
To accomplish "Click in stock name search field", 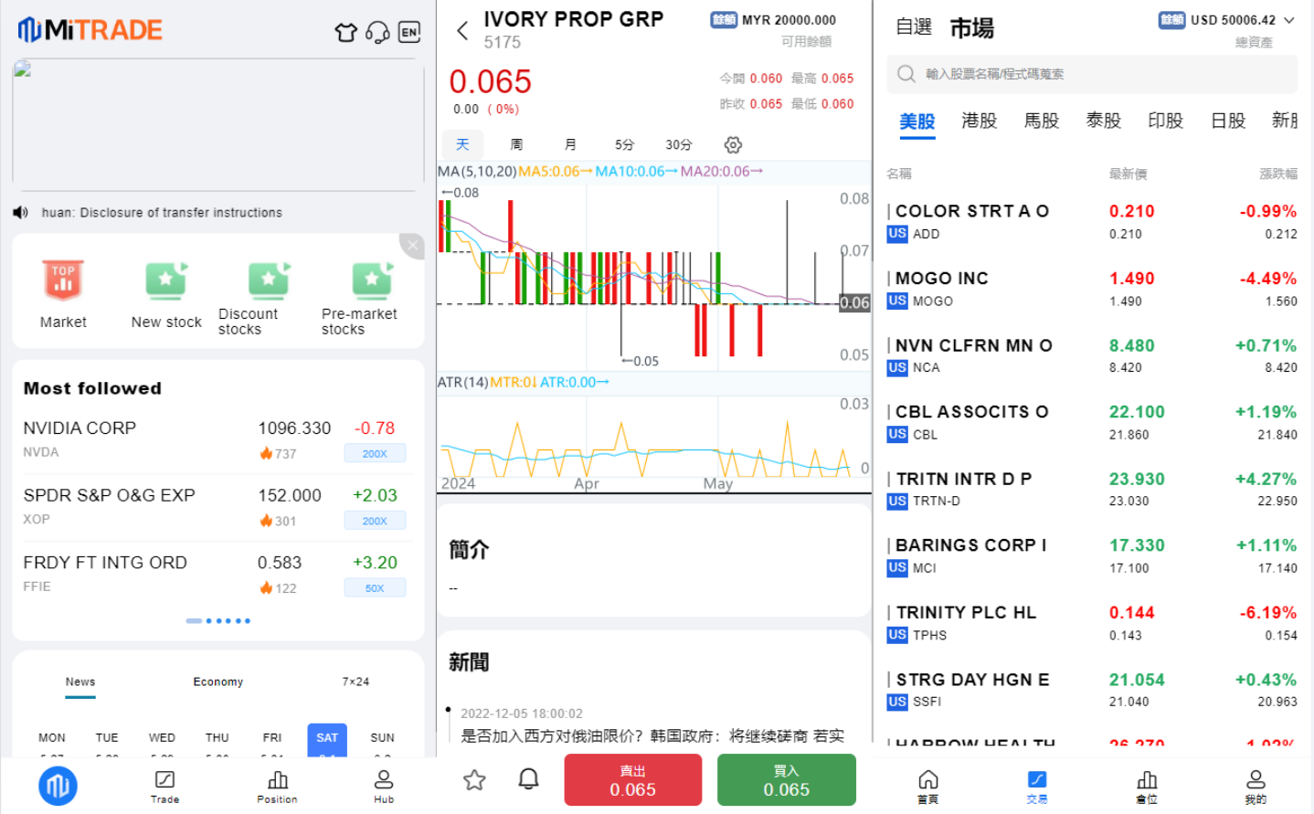I will click(1092, 74).
